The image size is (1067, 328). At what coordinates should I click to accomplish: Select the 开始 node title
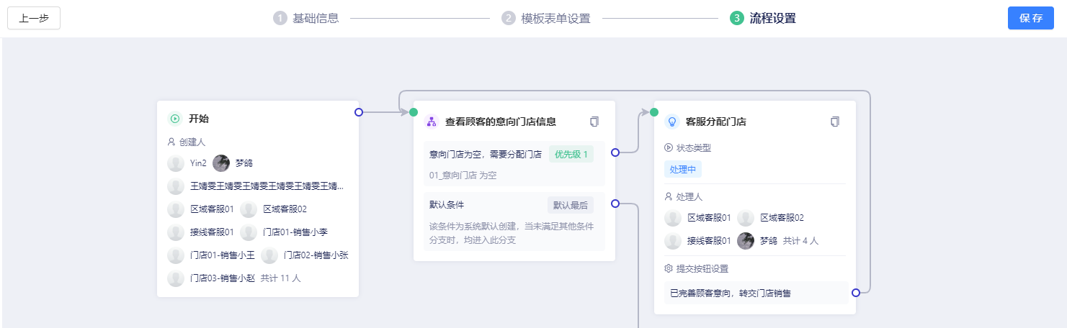click(199, 119)
